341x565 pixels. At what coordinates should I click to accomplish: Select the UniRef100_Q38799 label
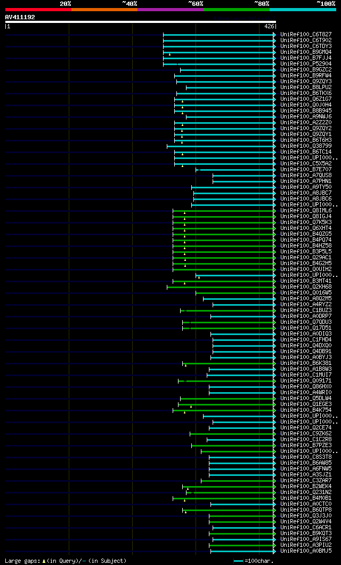point(306,146)
